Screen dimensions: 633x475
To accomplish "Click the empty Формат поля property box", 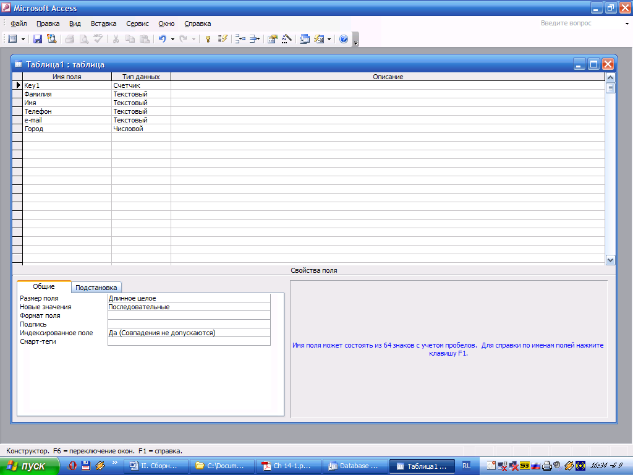I will (x=189, y=315).
